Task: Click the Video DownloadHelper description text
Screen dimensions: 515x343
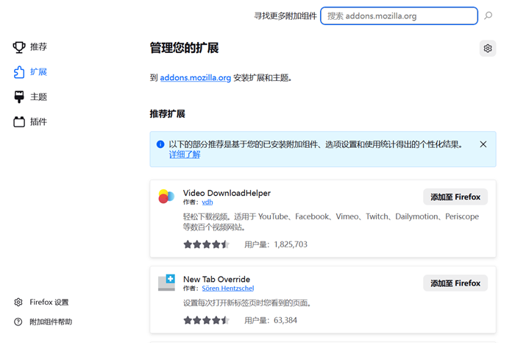Action: pyautogui.click(x=331, y=222)
